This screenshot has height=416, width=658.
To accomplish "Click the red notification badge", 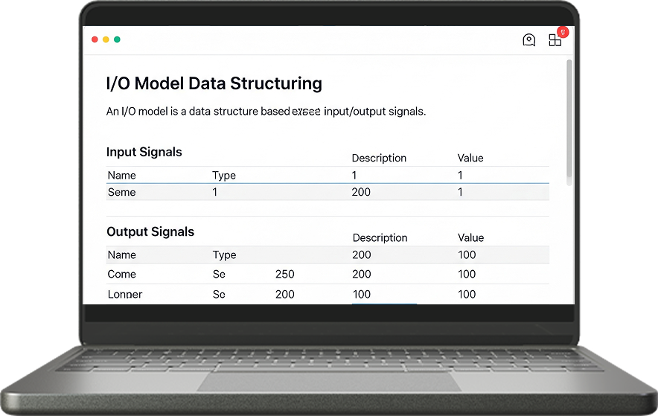I will [563, 32].
